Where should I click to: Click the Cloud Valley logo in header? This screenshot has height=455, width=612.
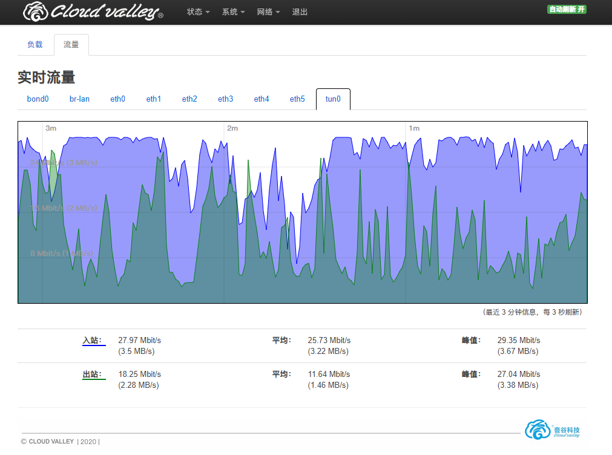(x=93, y=11)
